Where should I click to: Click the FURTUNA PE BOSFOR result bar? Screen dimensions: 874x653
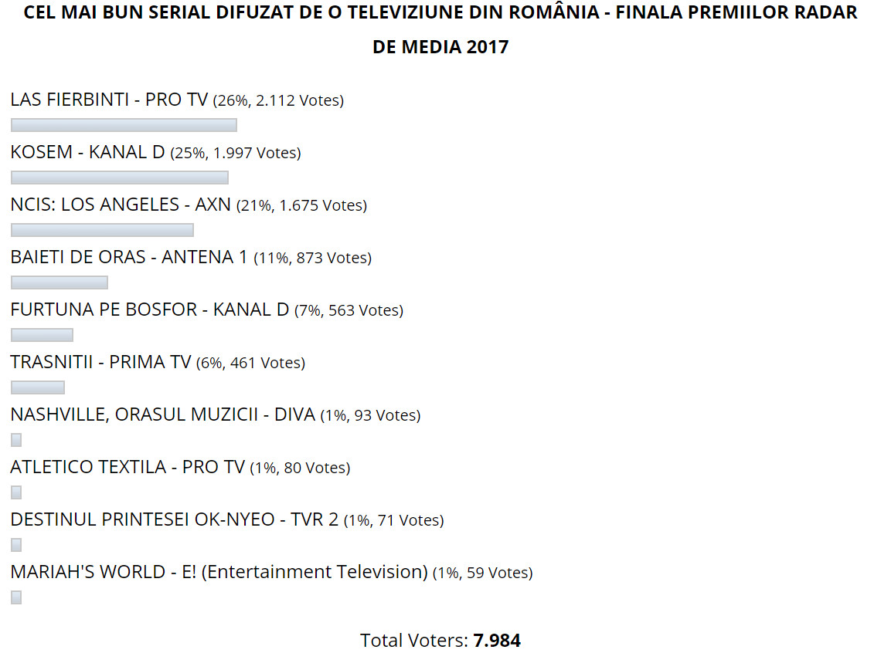(42, 335)
